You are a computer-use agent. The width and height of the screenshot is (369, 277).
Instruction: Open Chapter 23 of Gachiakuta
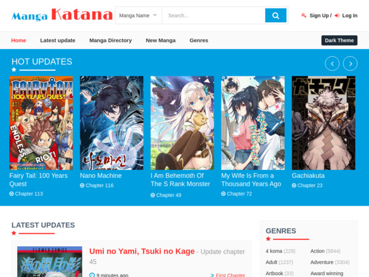point(310,186)
